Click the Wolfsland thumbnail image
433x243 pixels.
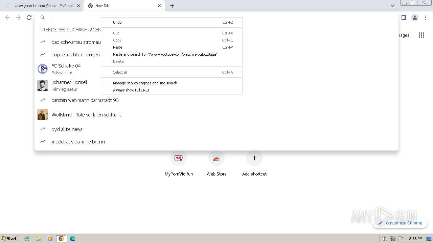pos(43,115)
